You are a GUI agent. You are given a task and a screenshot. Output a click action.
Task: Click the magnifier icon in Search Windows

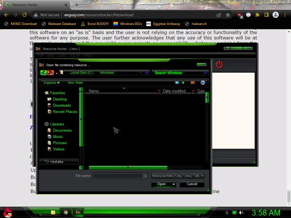(205, 73)
